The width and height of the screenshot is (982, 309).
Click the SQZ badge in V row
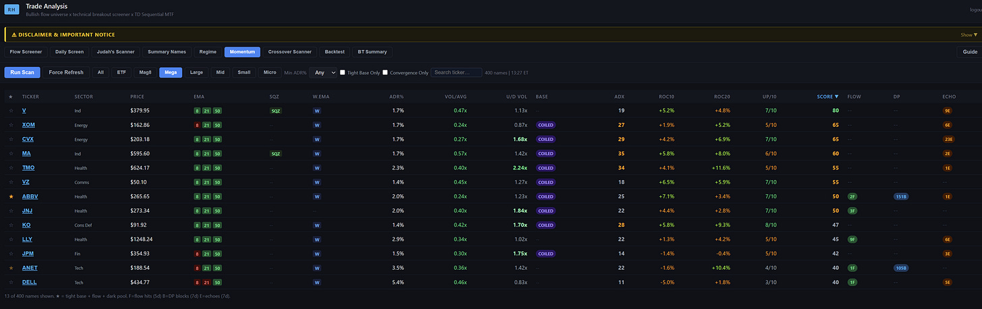coord(275,111)
